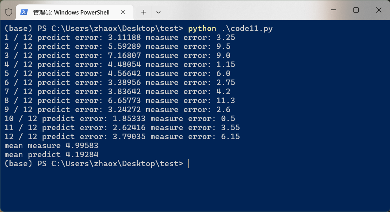The image size is (390, 212).
Task: Click the blinking cursor at the prompt
Action: click(188, 163)
